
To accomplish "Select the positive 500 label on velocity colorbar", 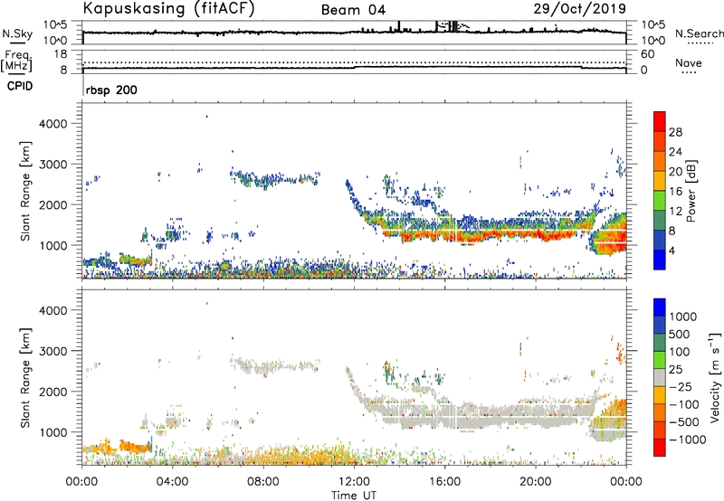I will coord(680,335).
